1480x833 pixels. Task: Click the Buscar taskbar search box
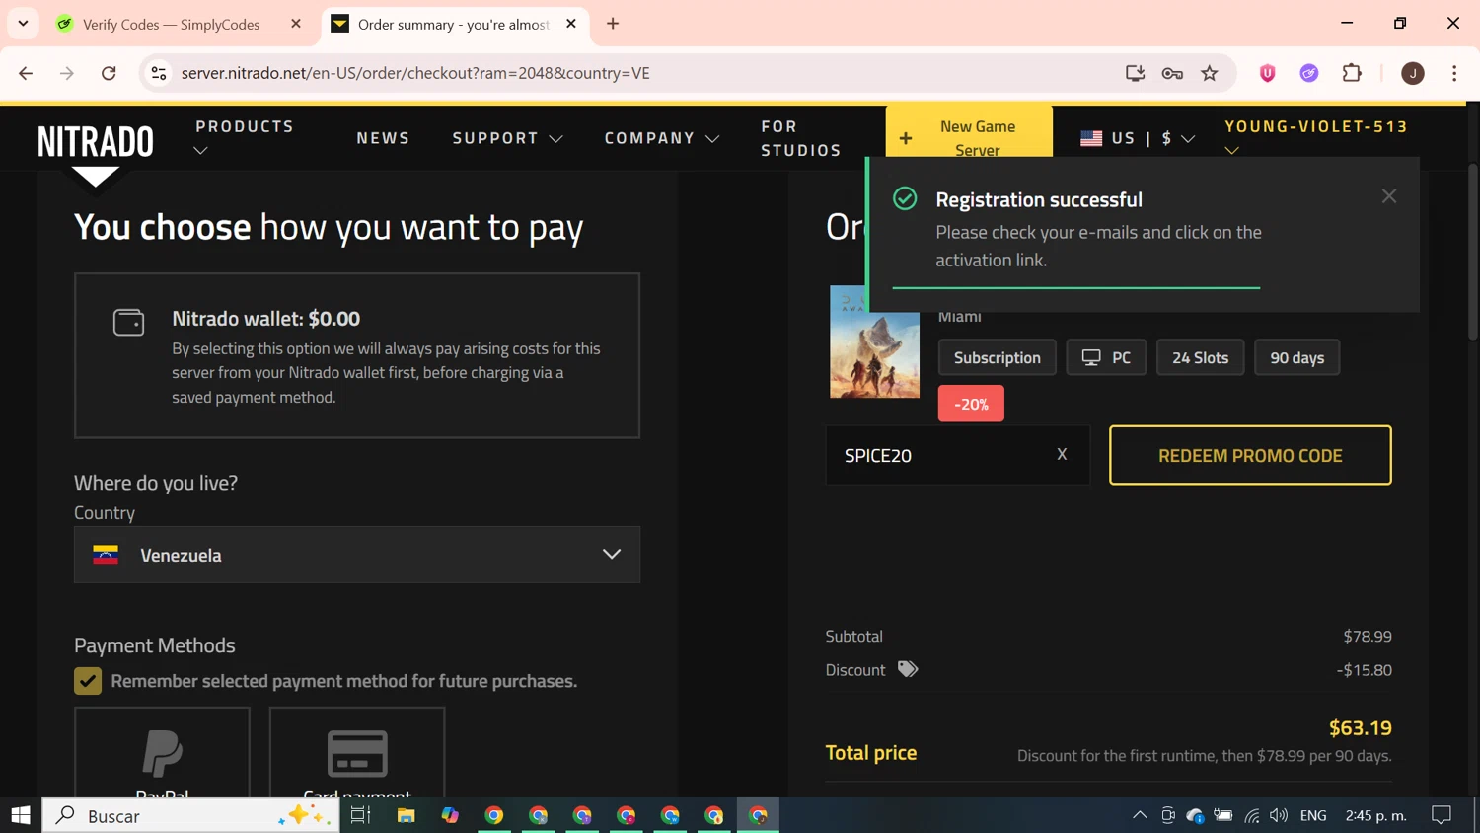pyautogui.click(x=191, y=815)
